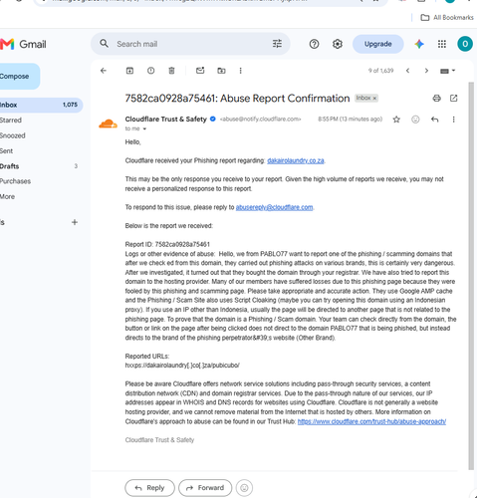Open message More menu beside reply arrow
Screen dimensions: 477x498
(453, 120)
